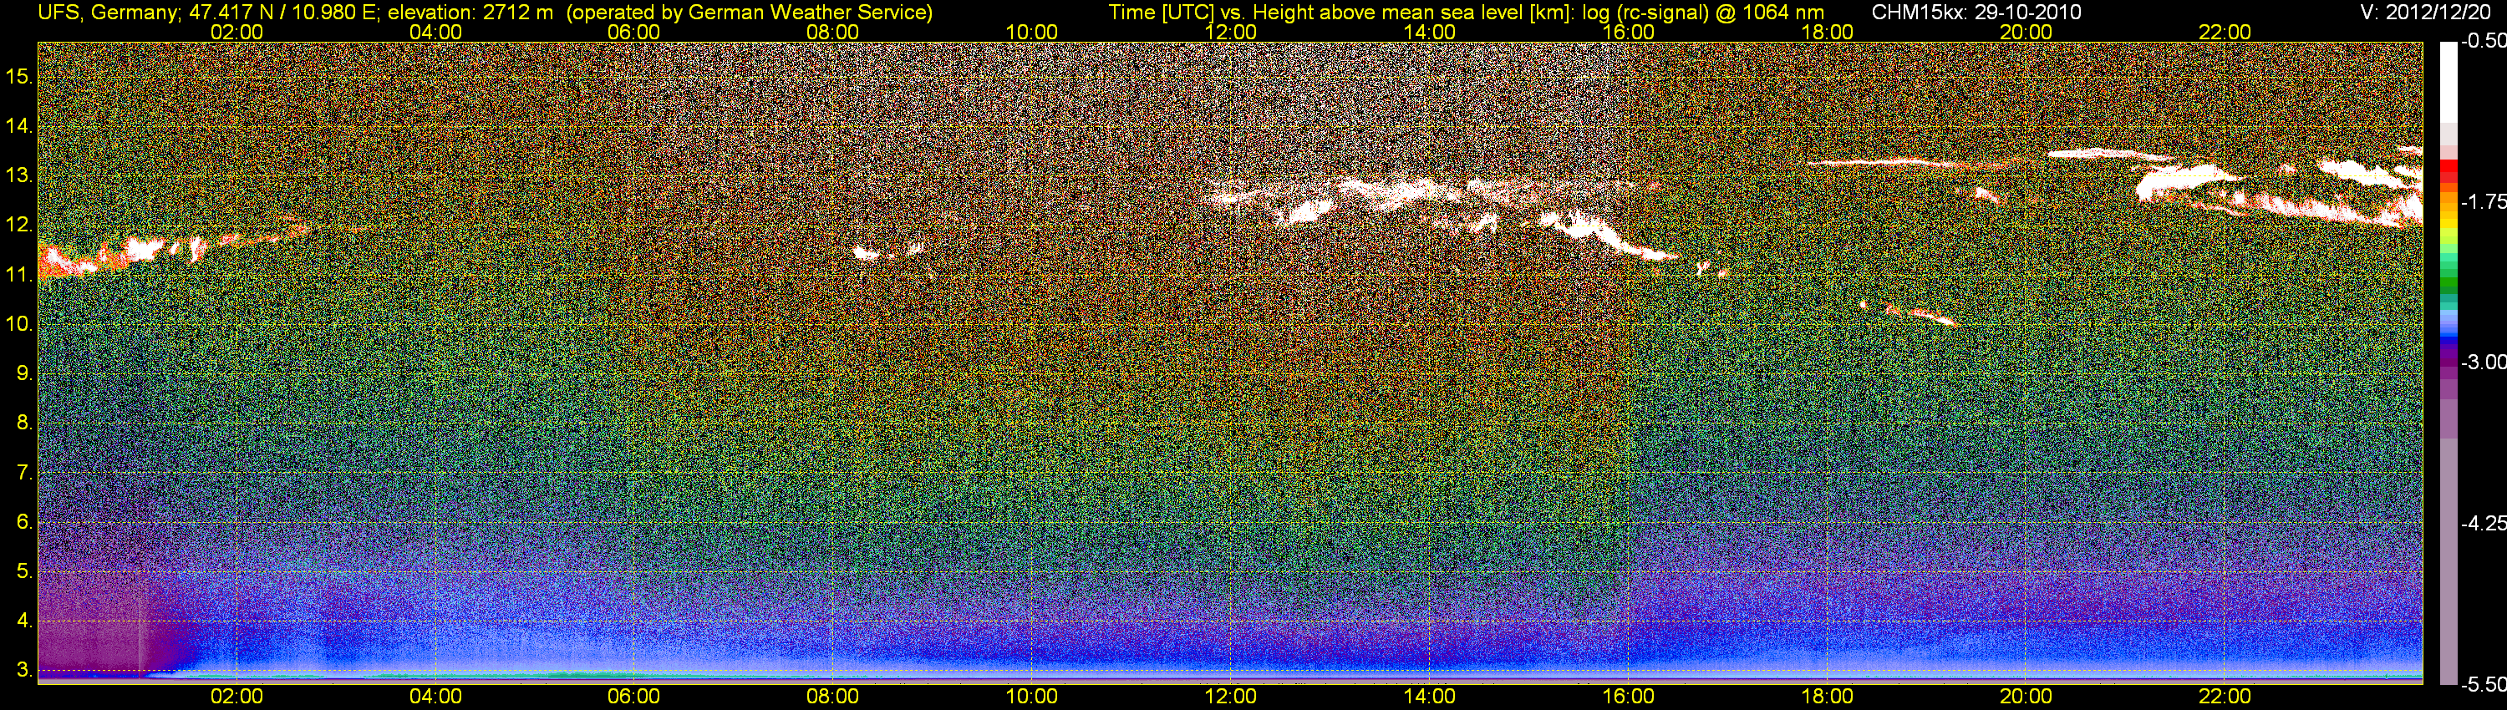Click the top-axis time label "16:00"
2507x710 pixels.
[x=1628, y=32]
